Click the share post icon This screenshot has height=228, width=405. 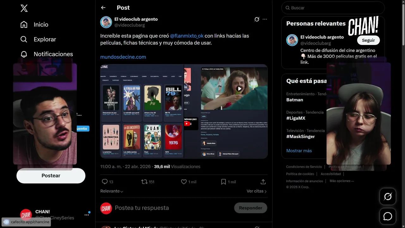[x=263, y=182]
